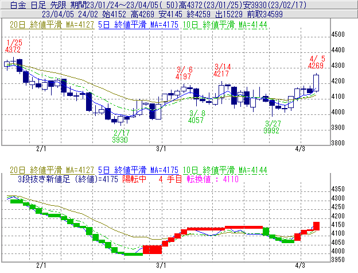This screenshot has width=358, height=273.
Task: Click the 4500 price axis label
Action: tap(338, 34)
